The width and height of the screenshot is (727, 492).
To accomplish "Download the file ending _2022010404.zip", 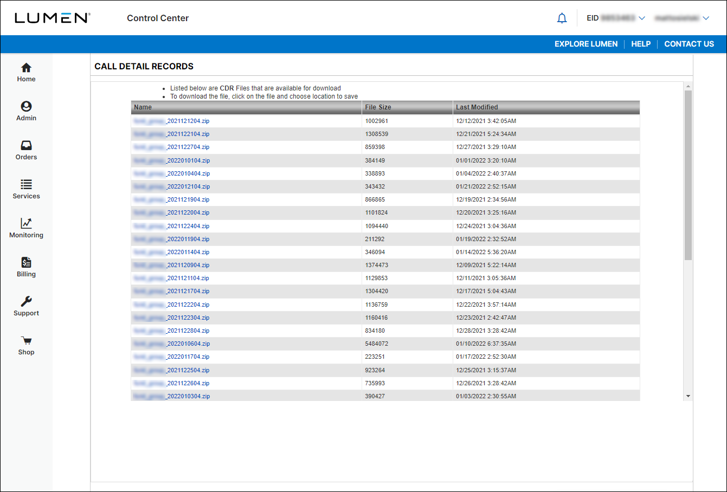I will (171, 173).
